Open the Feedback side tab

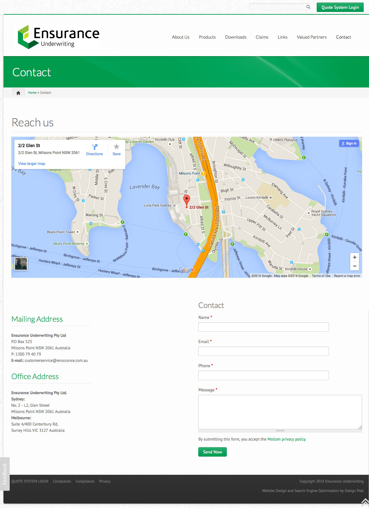(5, 474)
